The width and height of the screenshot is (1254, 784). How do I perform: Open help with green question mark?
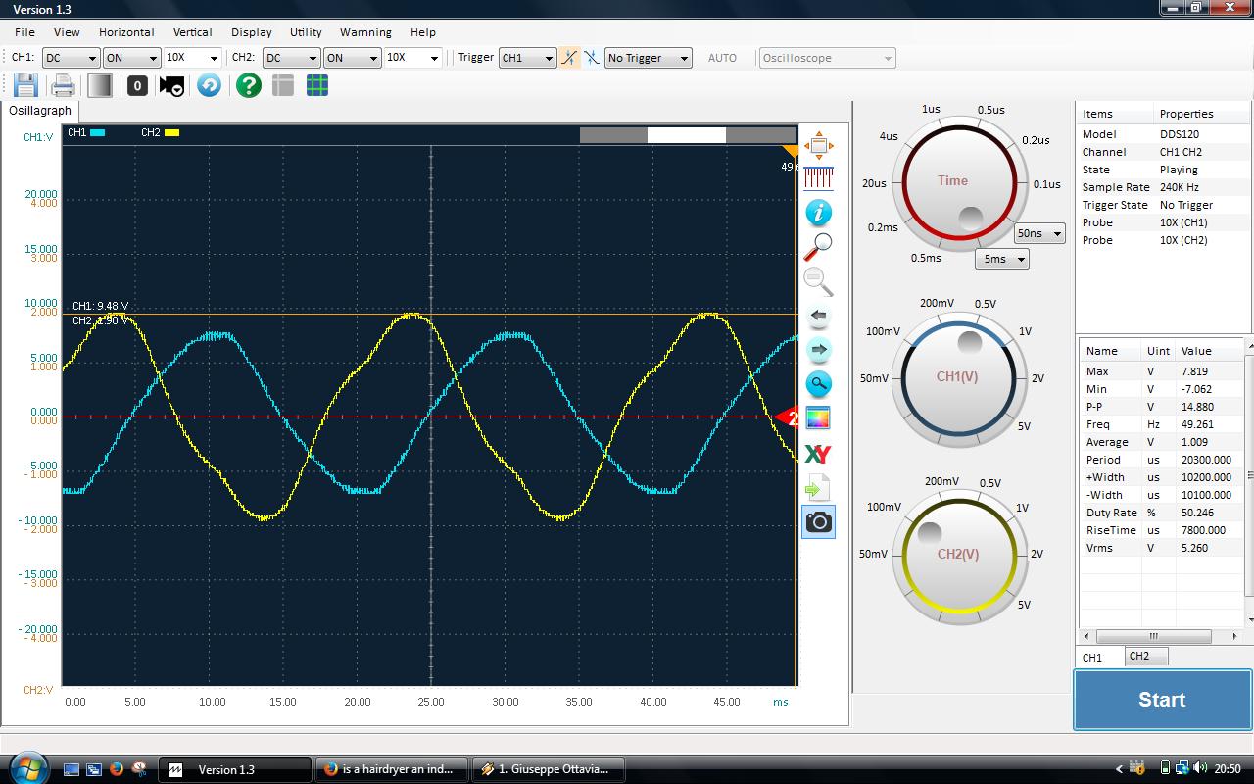249,85
